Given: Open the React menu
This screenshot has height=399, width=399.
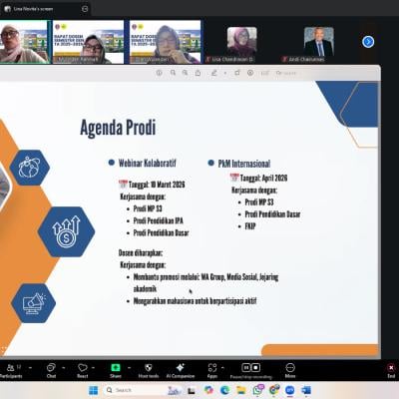Looking at the screenshot, I should [x=83, y=370].
